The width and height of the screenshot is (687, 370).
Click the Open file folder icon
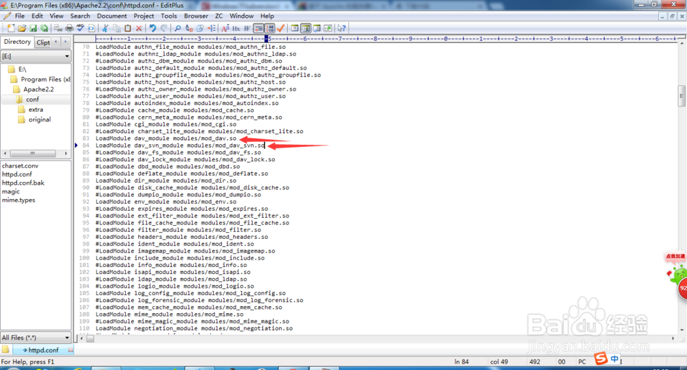(x=21, y=28)
